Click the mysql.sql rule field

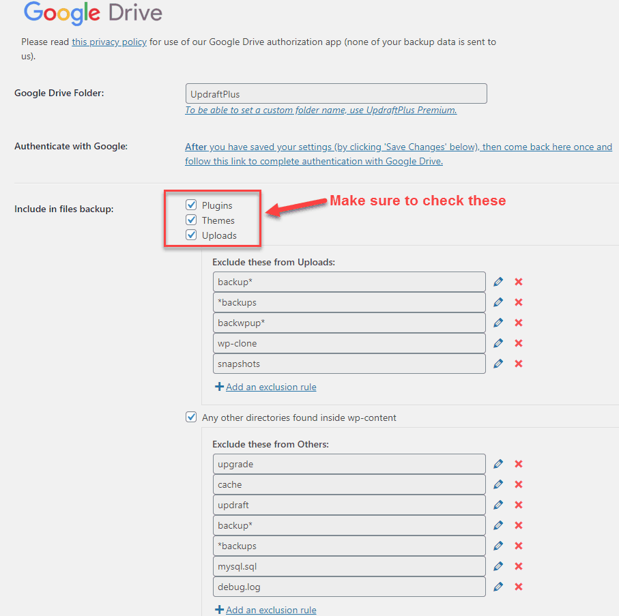(349, 567)
